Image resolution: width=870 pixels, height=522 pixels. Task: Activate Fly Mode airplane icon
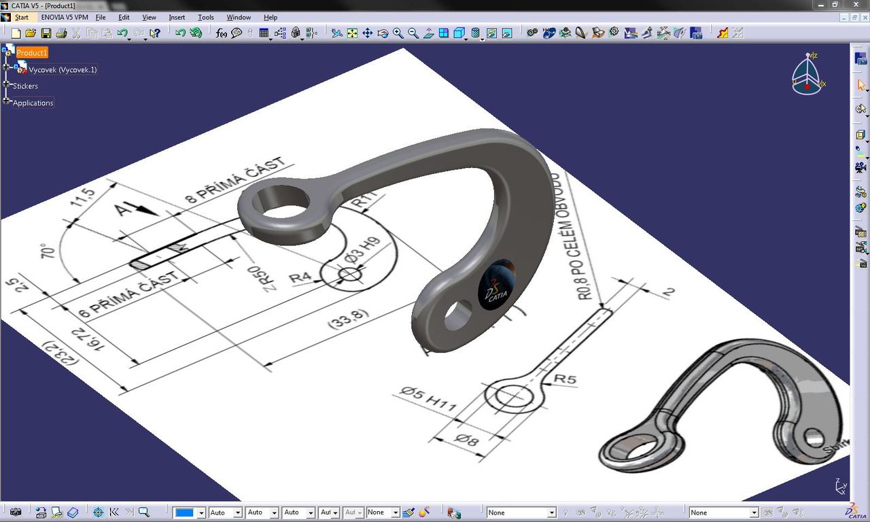[x=337, y=33]
